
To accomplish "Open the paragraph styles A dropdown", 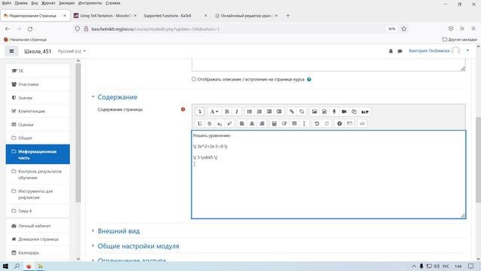I will pyautogui.click(x=213, y=111).
